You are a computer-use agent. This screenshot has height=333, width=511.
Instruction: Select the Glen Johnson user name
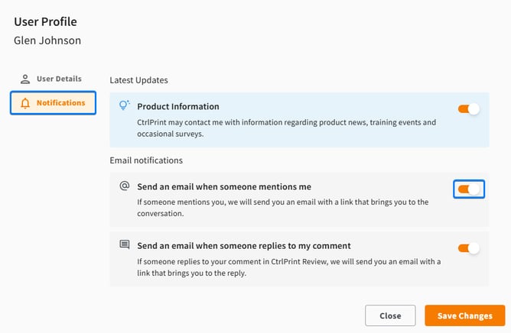click(x=47, y=40)
